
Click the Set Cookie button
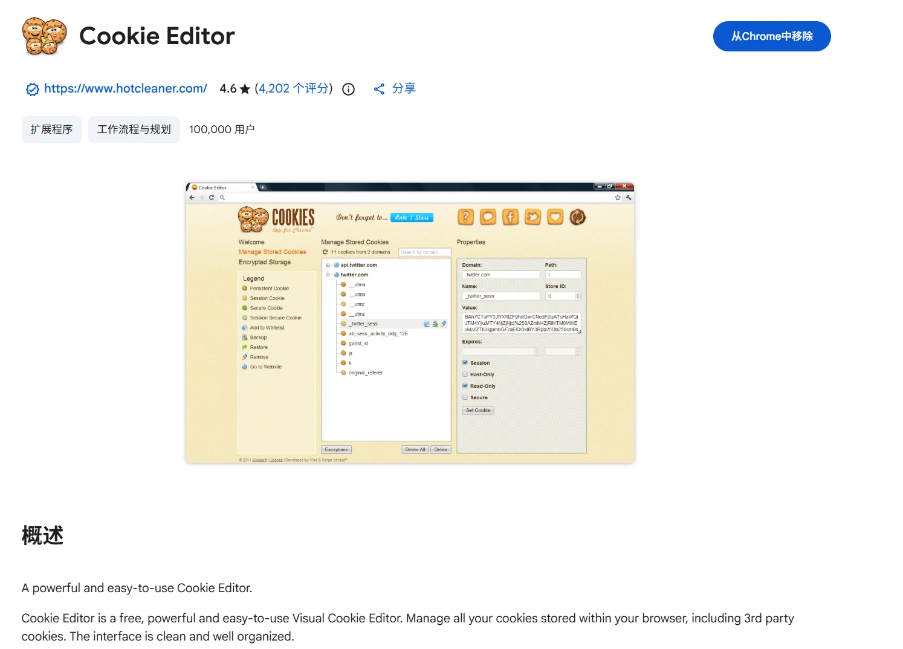[478, 410]
